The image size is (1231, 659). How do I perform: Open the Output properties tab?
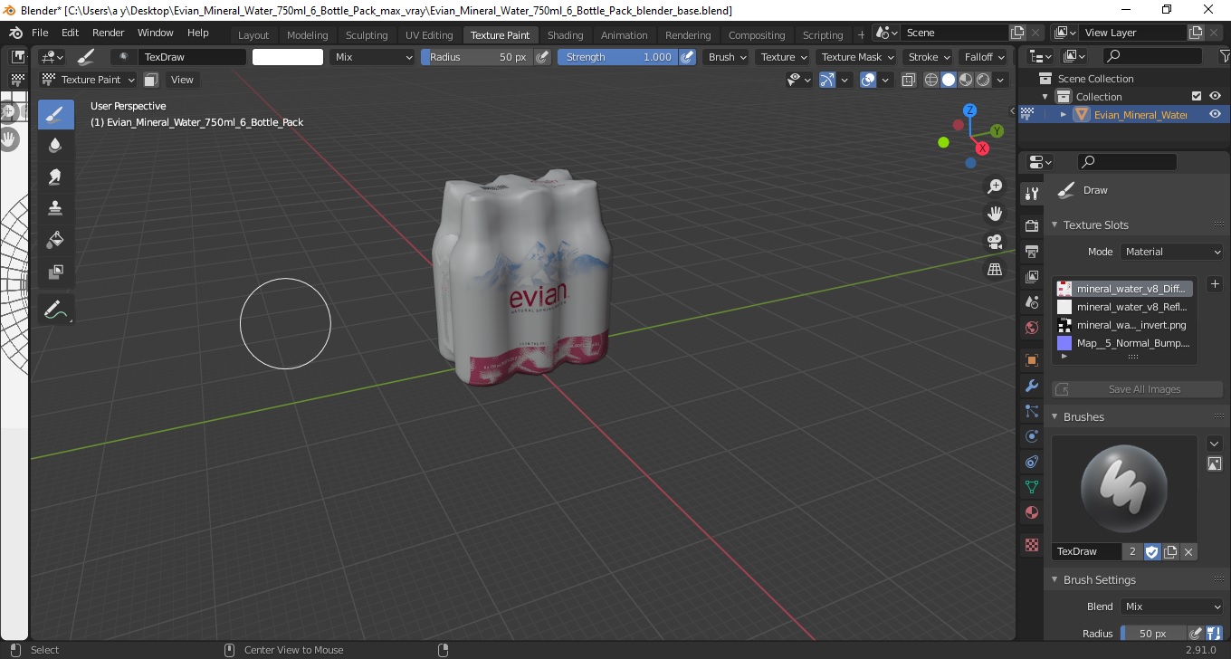tap(1031, 251)
